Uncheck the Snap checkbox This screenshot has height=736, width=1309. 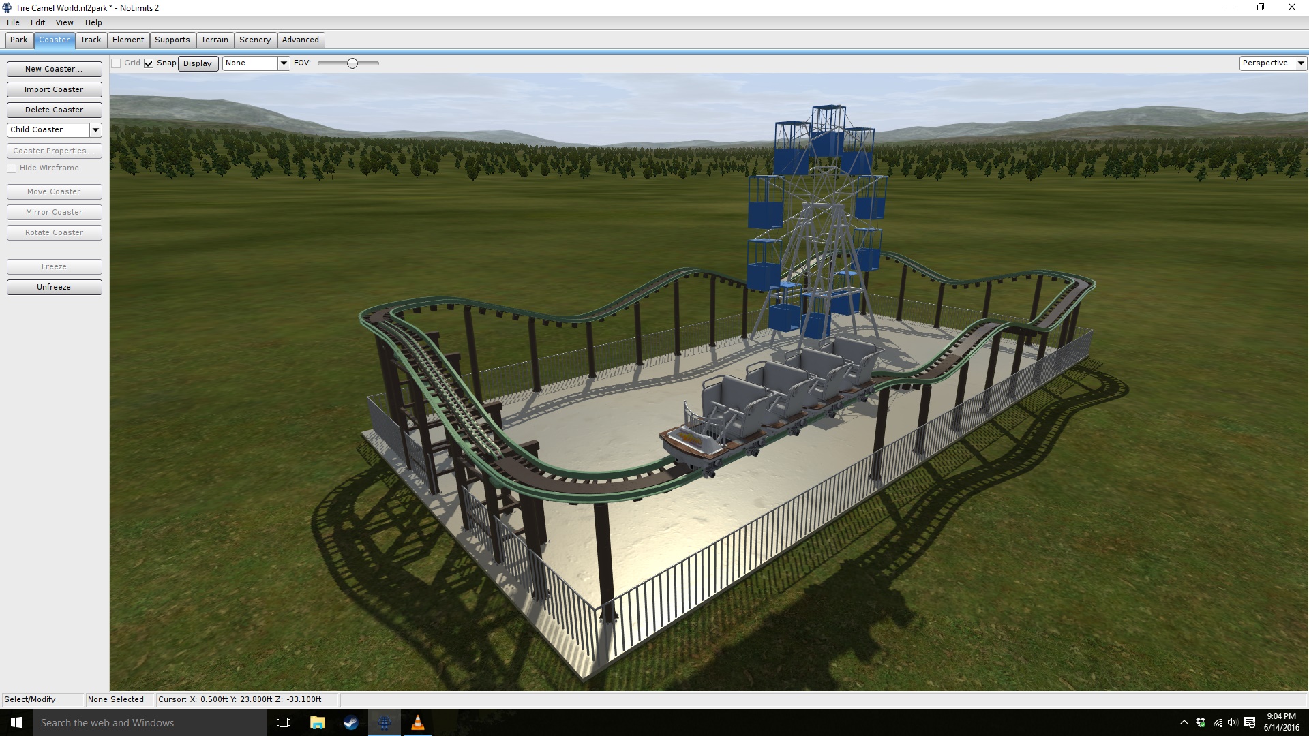click(149, 63)
